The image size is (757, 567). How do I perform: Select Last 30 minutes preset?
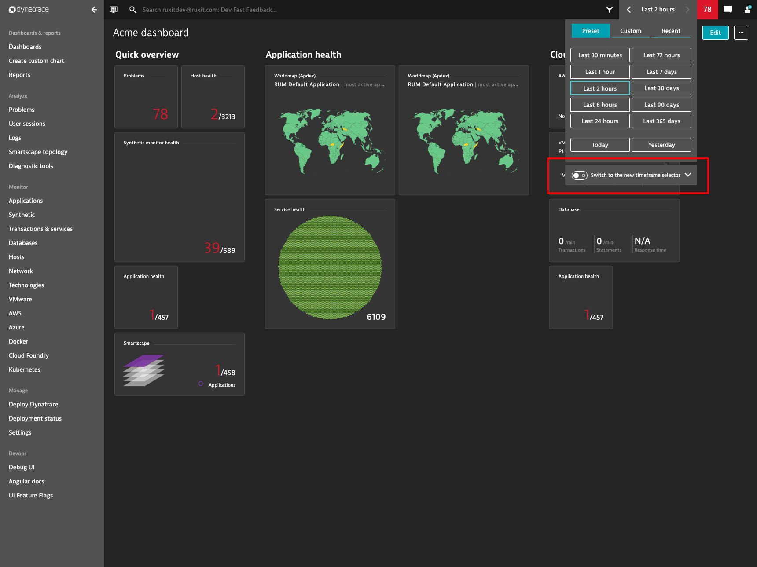coord(600,55)
